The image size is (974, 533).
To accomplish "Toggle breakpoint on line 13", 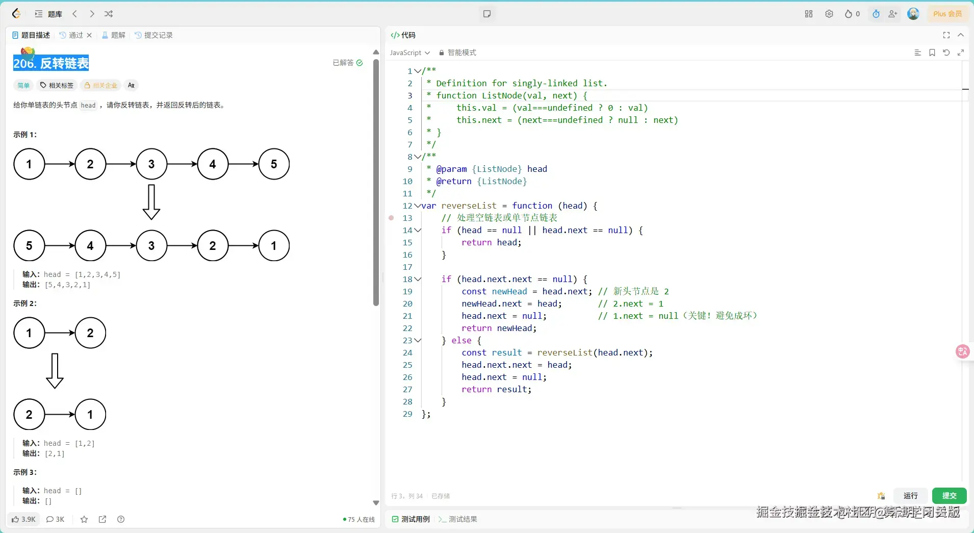I will coord(391,218).
